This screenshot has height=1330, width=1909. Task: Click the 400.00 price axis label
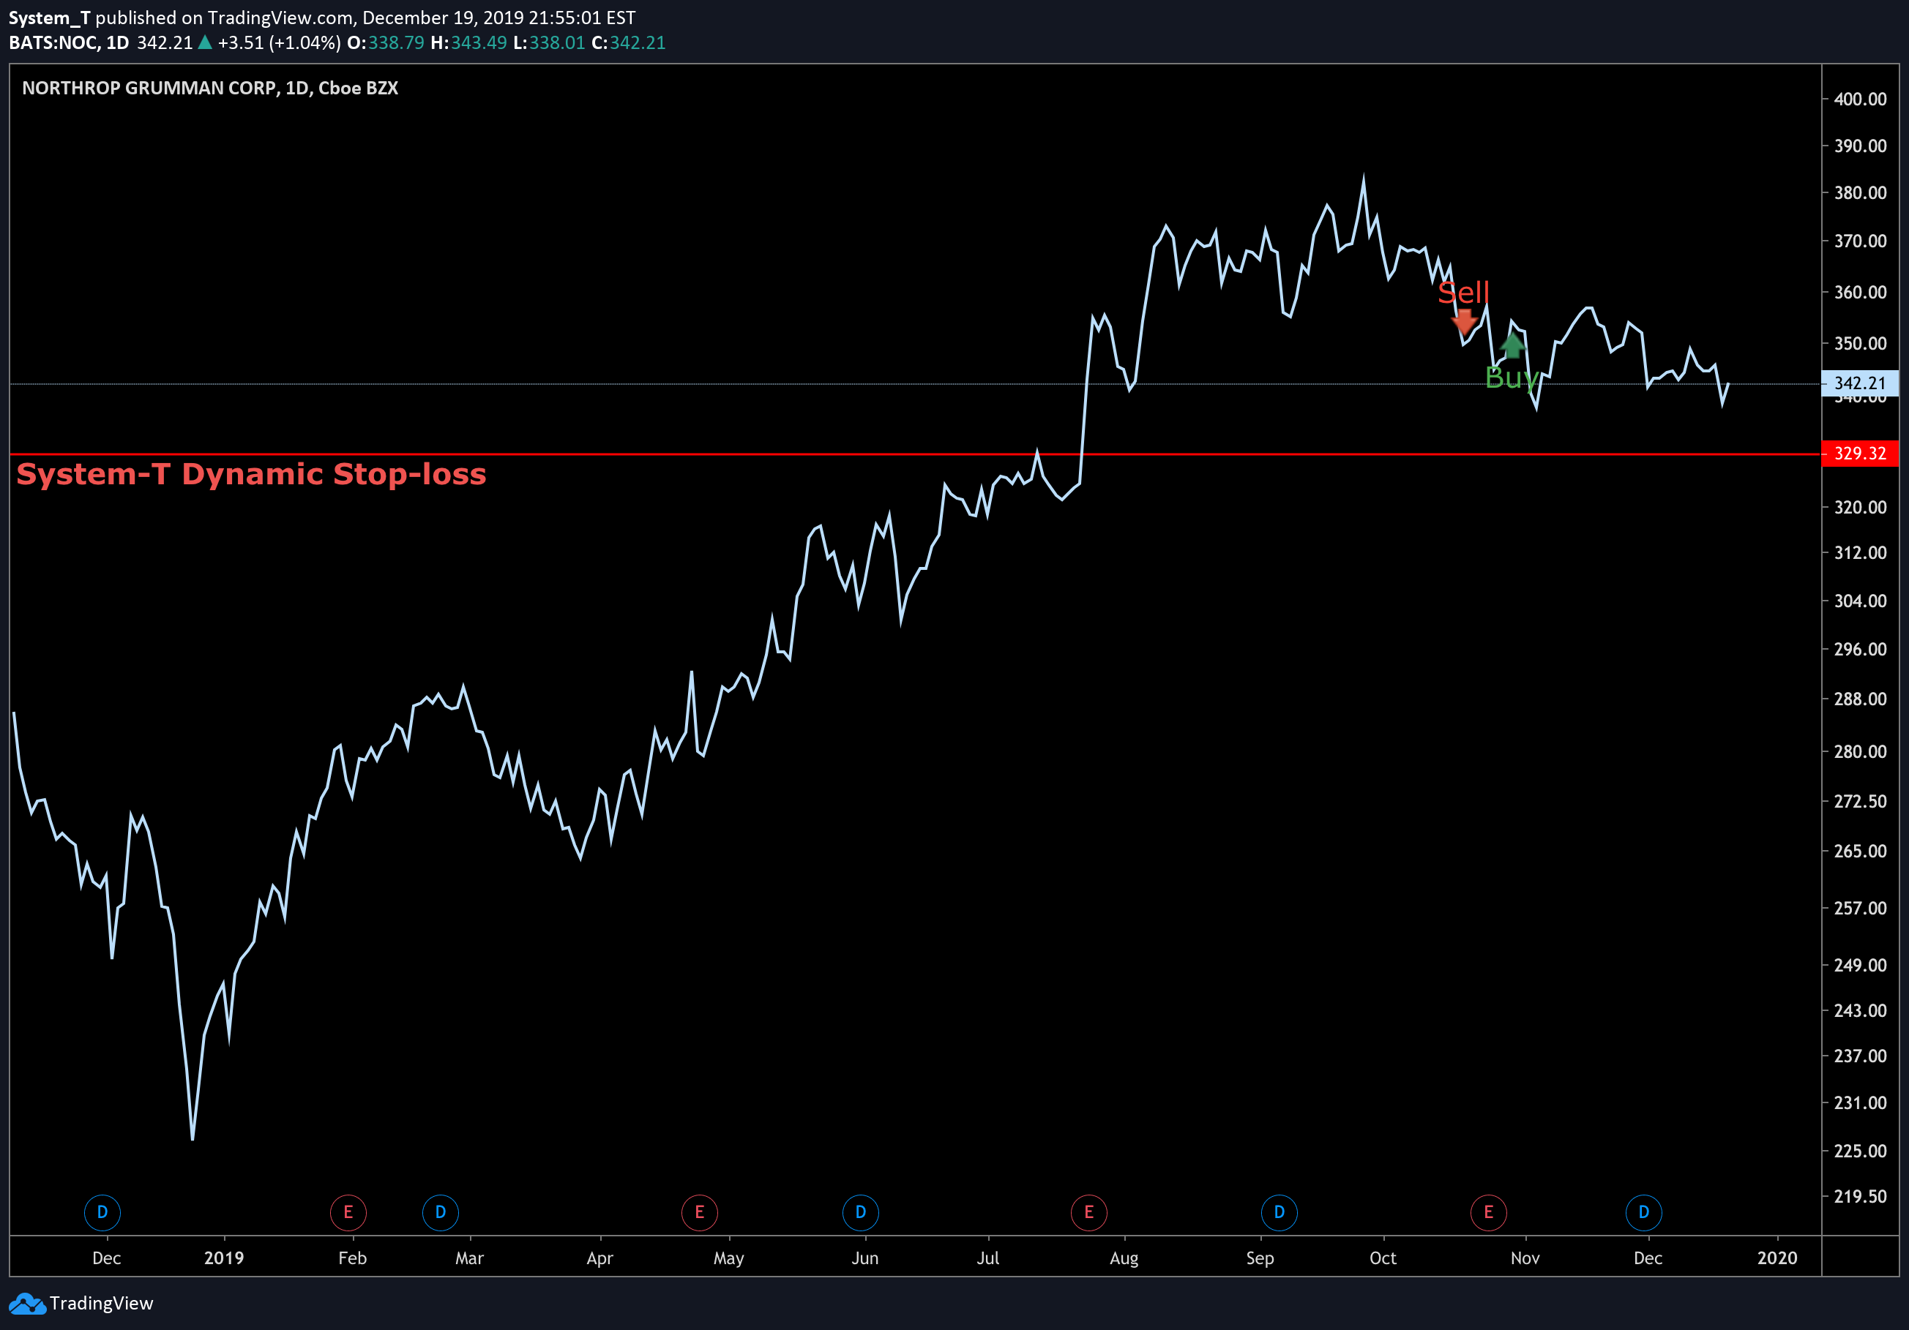(x=1861, y=99)
